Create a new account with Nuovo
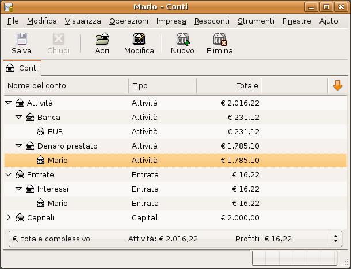 coord(182,40)
